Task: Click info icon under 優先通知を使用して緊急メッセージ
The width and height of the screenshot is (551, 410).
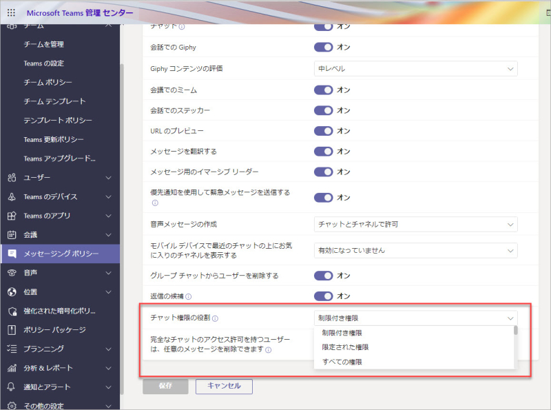Action: [155, 203]
